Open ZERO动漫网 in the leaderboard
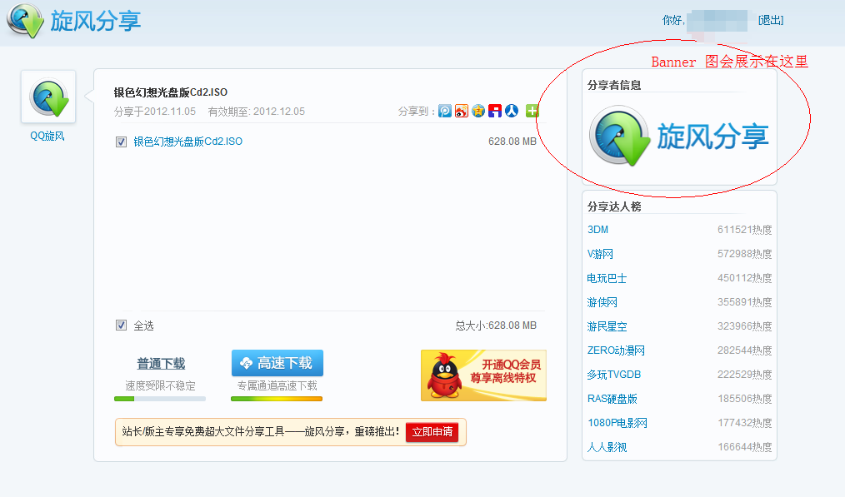This screenshot has width=845, height=497. [x=616, y=350]
